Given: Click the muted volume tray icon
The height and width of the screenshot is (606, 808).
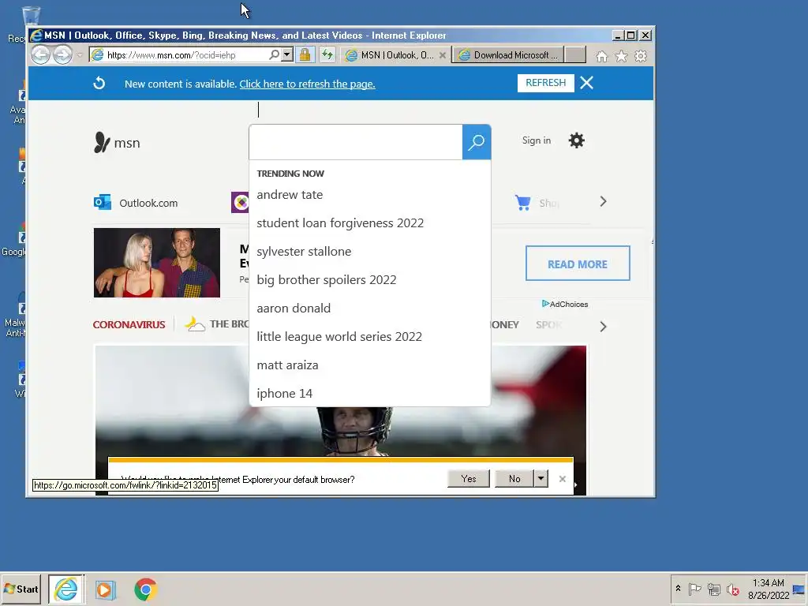Looking at the screenshot, I should [x=732, y=589].
